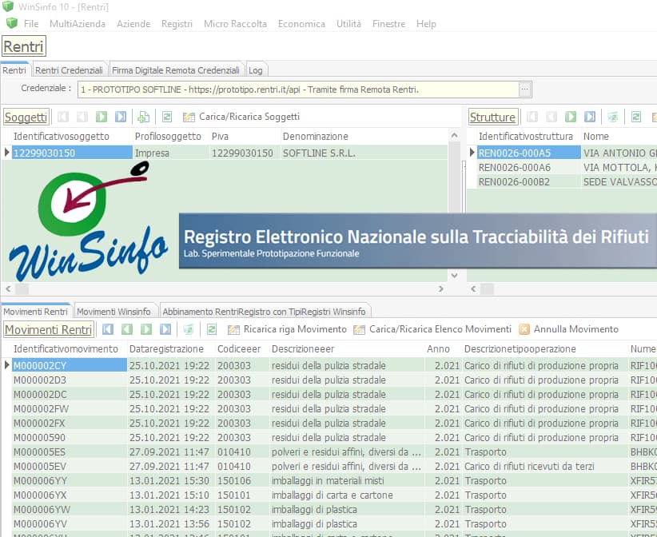Switch to Log tab
Screen dimensions: 657x537
(255, 70)
